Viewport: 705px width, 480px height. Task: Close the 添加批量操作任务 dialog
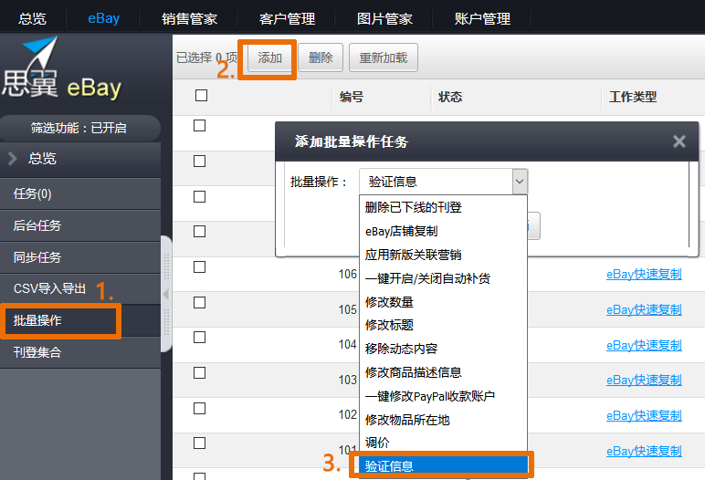click(x=679, y=141)
